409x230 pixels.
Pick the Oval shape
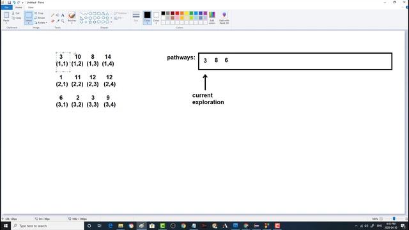[x=90, y=13]
